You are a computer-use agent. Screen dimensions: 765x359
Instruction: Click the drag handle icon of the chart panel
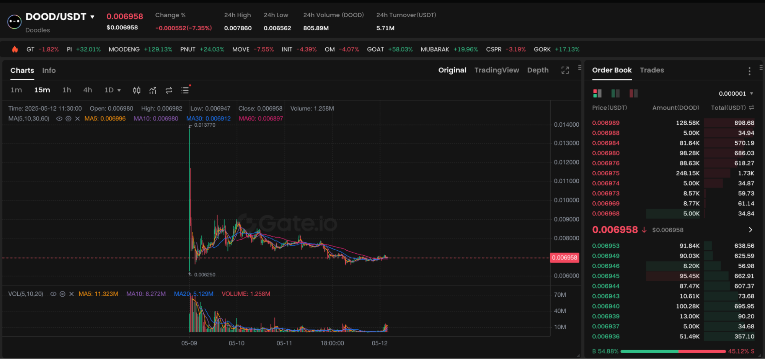[580, 68]
